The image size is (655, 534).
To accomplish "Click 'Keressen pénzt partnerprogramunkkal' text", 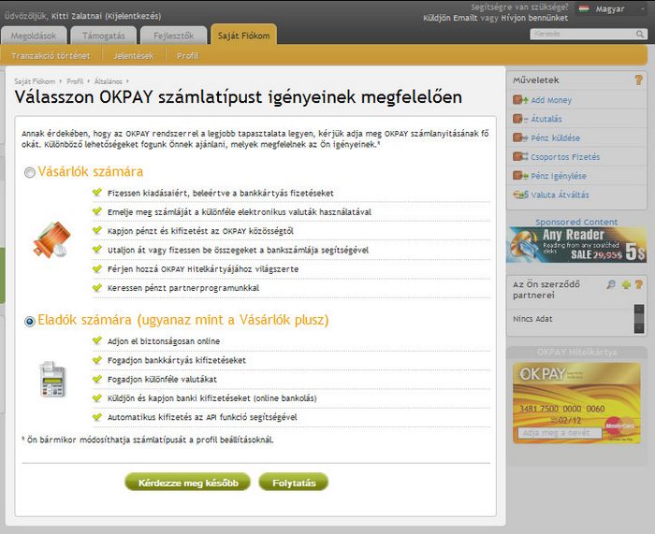I will 183,288.
